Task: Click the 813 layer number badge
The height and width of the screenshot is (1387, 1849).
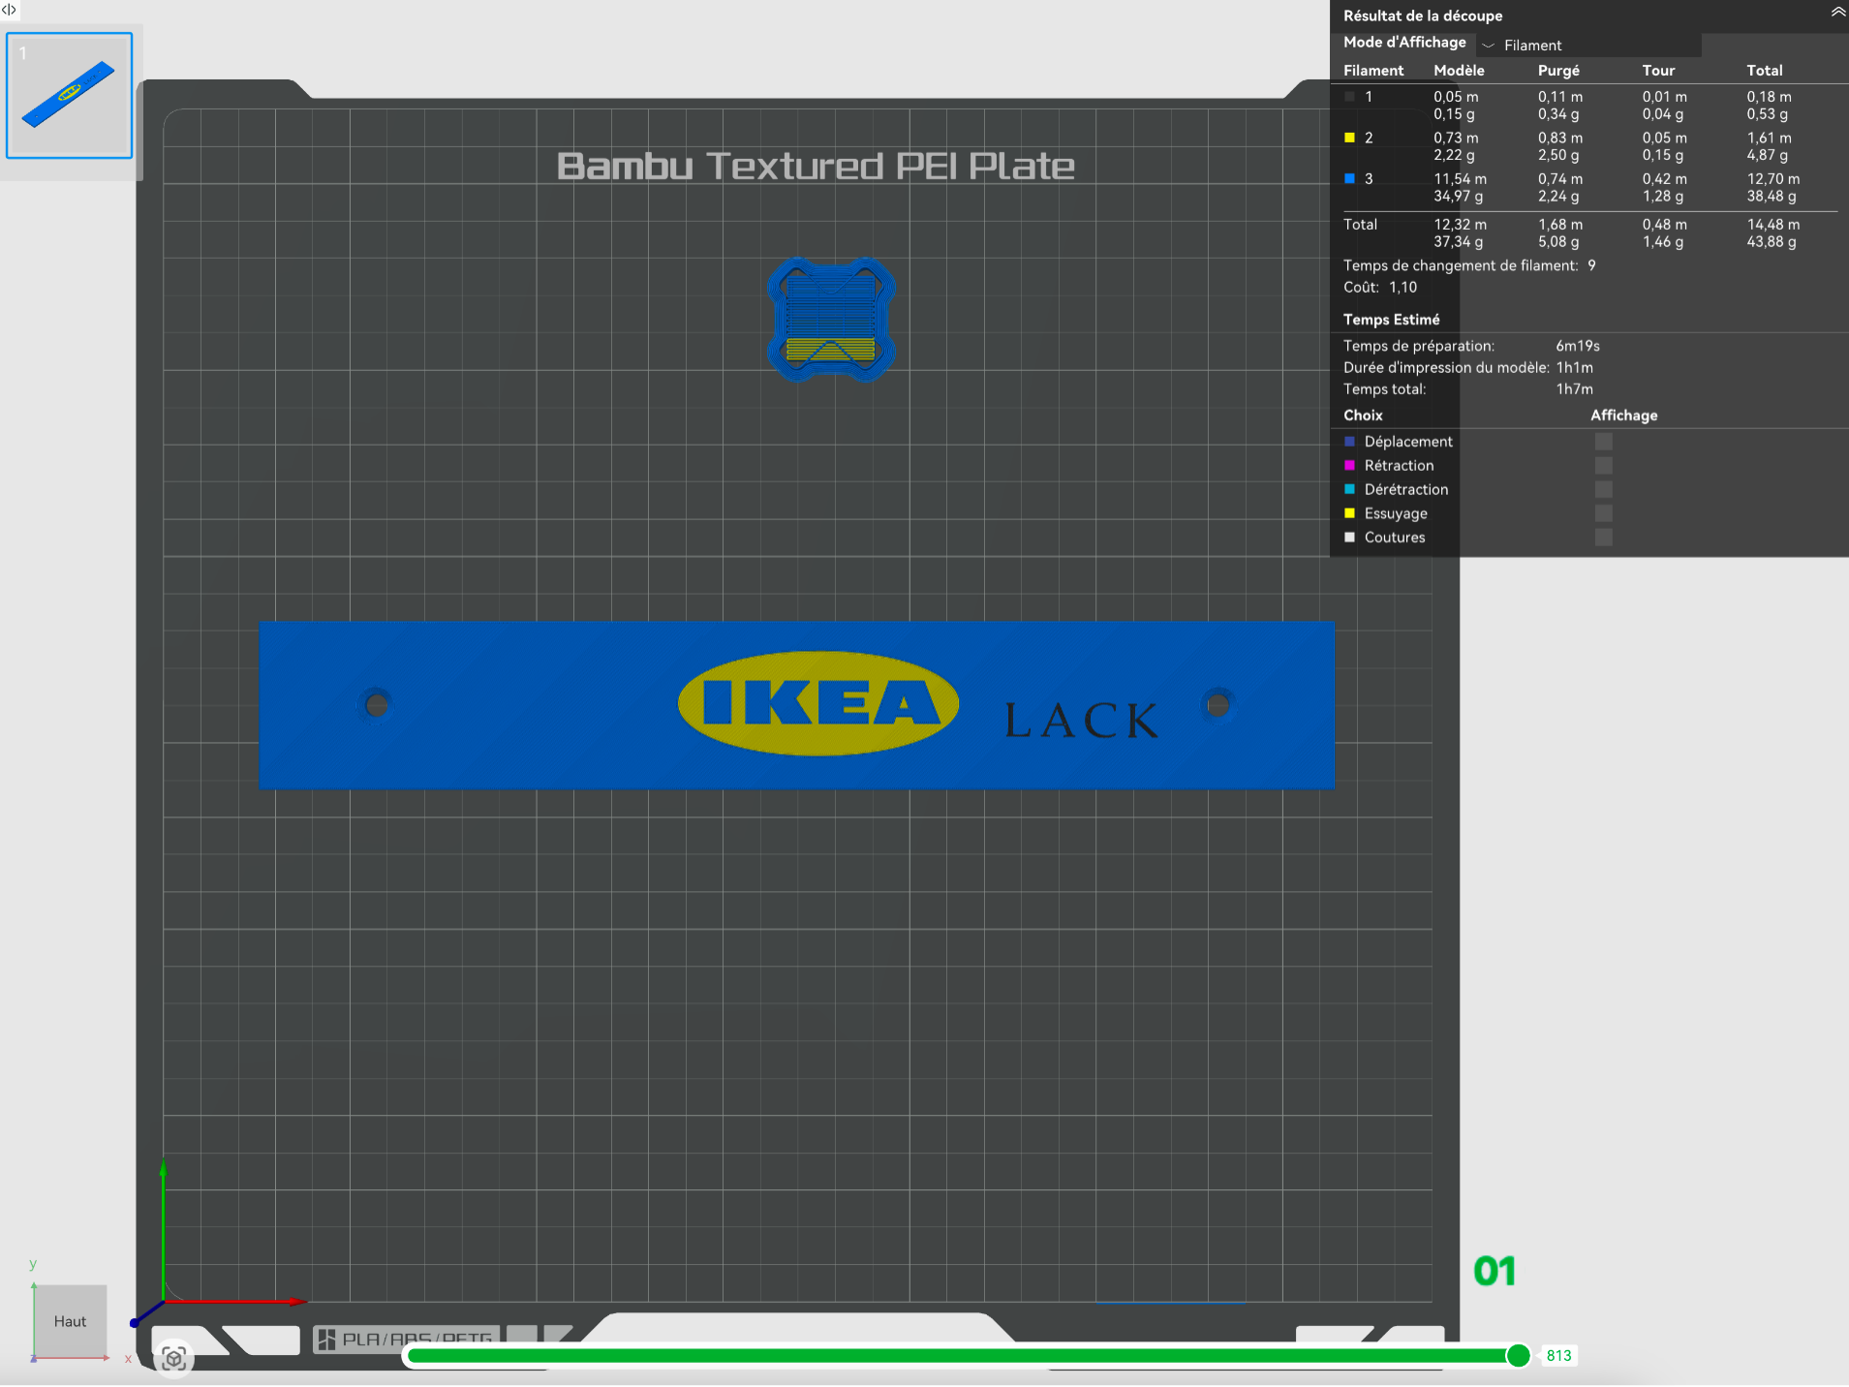Action: pos(1557,1355)
